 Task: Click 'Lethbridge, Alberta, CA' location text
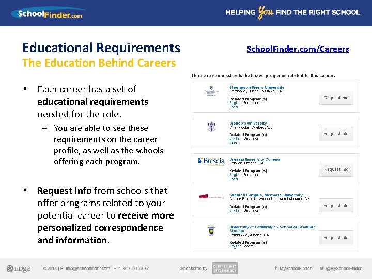[x=249, y=235]
